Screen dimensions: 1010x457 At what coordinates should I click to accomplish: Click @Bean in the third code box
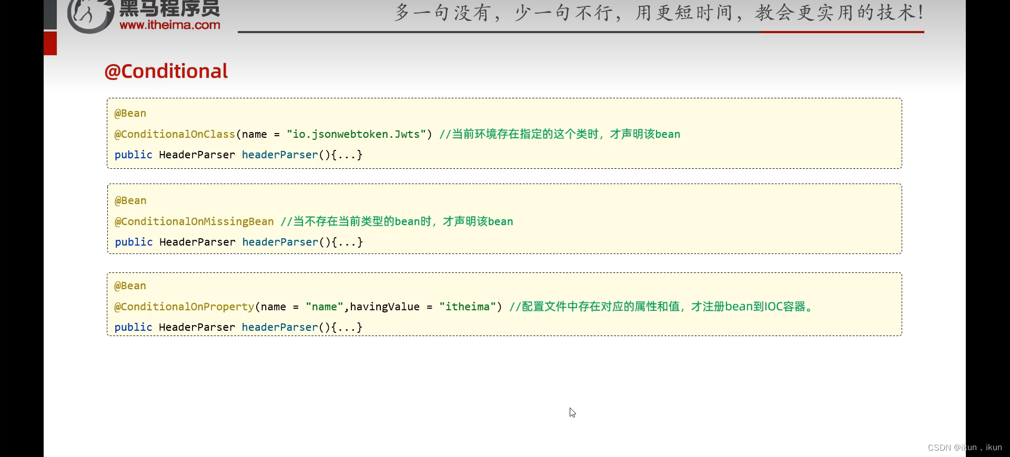tap(130, 286)
